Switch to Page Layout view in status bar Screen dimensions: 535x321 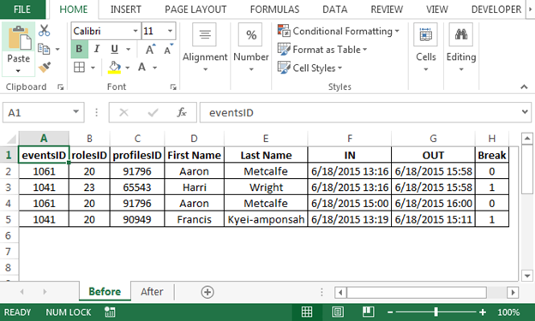[x=338, y=312]
